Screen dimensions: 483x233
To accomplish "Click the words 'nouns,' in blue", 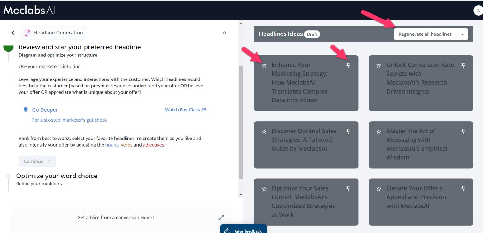I will tap(112, 145).
